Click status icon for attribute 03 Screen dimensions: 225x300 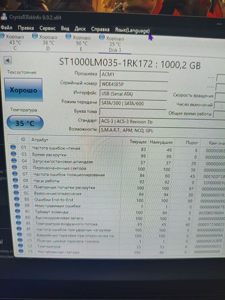tap(14, 153)
